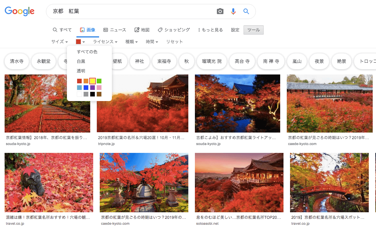Toggle the ツール button

[254, 30]
